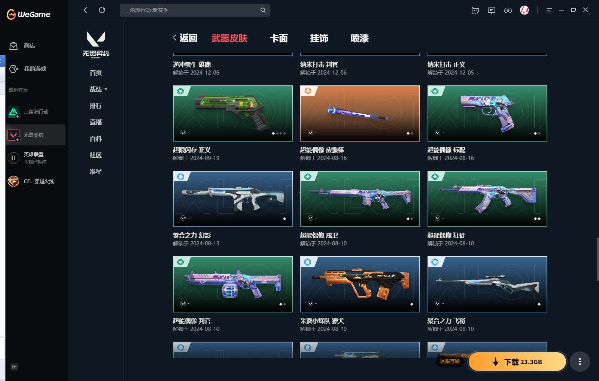This screenshot has width=599, height=381.
Task: Open the messages chat icon
Action: point(491,10)
